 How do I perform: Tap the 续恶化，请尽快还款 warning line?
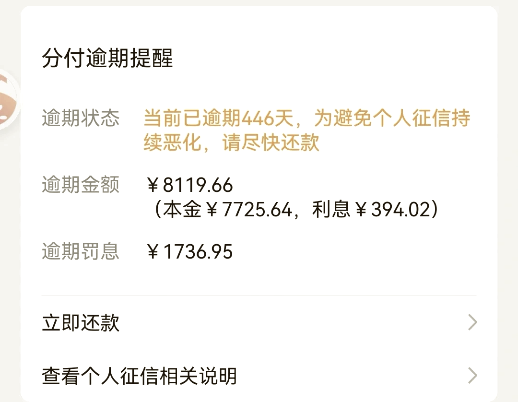pos(231,142)
